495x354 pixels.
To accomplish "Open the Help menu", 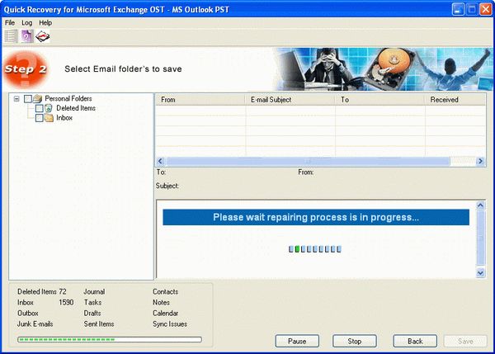I will pyautogui.click(x=45, y=23).
